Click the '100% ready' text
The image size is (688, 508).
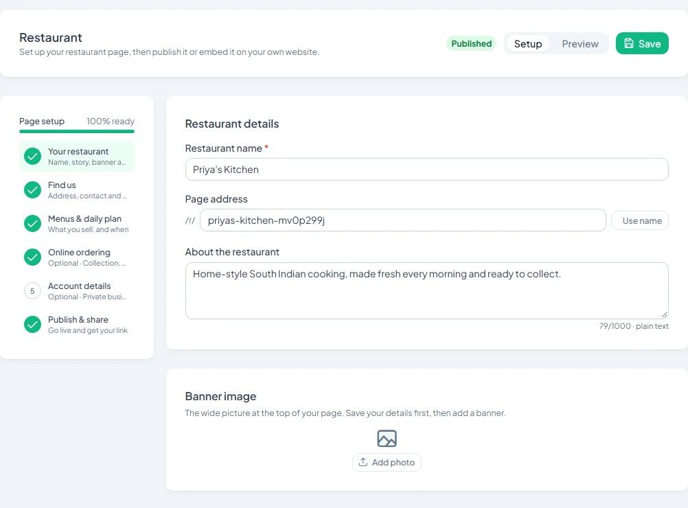click(111, 121)
